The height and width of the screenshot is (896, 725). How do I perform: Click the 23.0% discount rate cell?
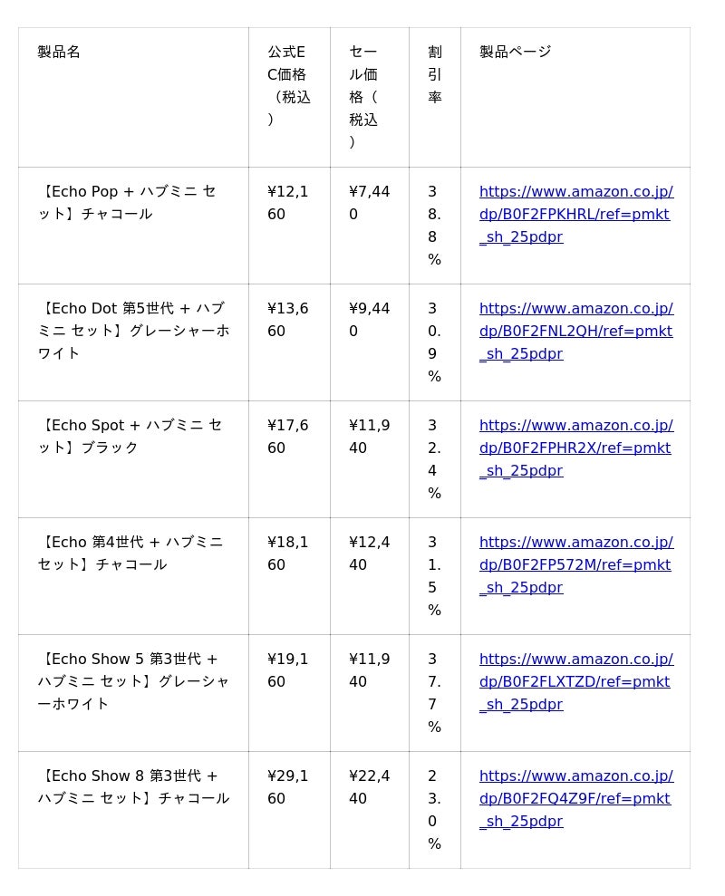434,810
